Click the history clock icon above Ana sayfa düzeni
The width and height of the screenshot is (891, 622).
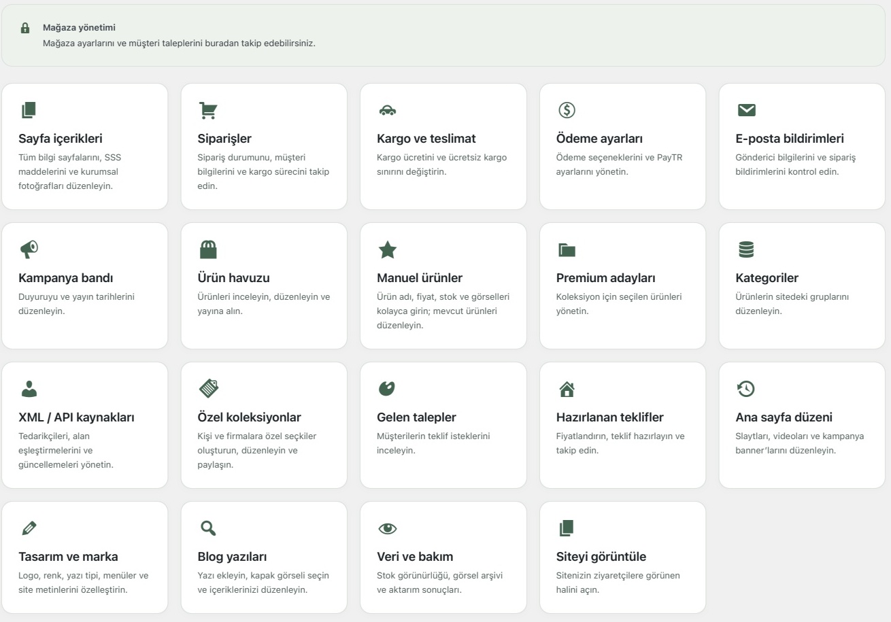[x=746, y=389]
